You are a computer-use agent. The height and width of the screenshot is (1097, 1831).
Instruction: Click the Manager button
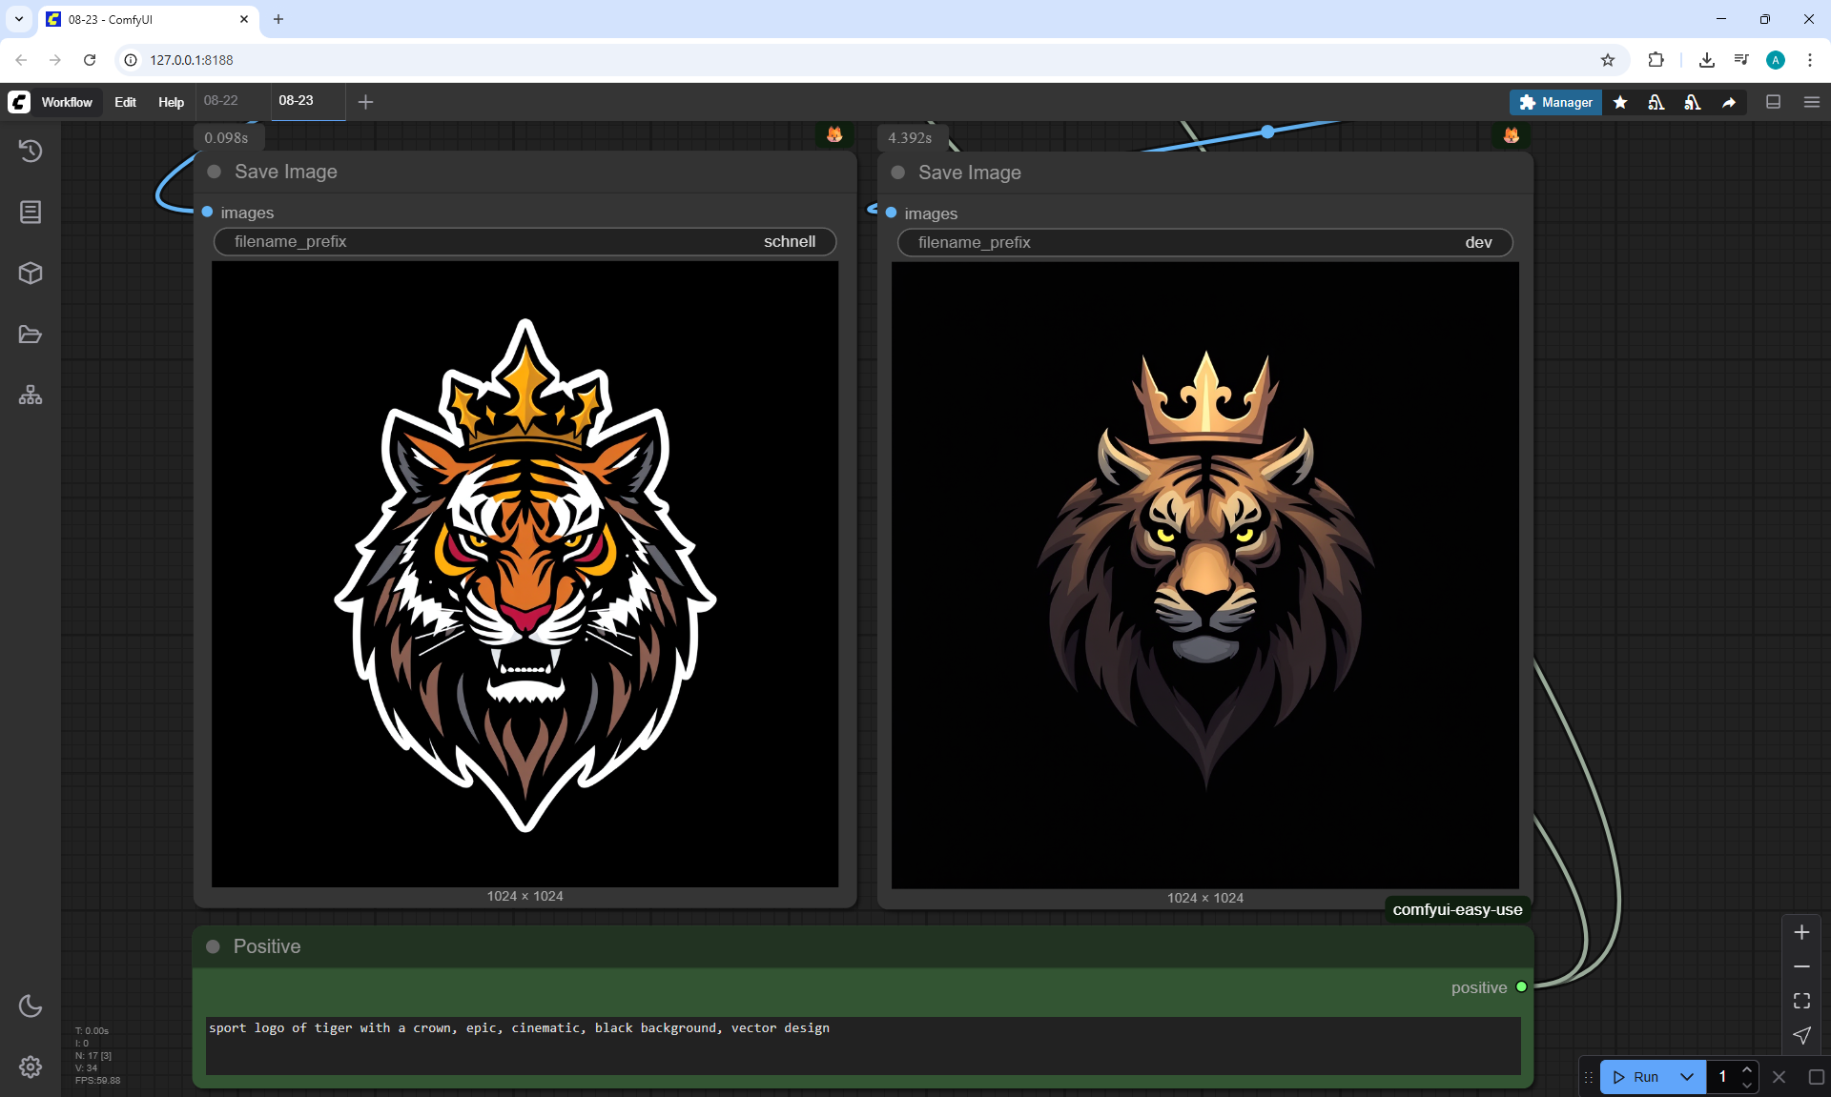[x=1555, y=102]
